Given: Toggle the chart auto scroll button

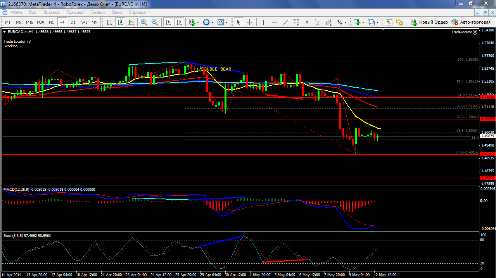Looking at the screenshot, I should 168,22.
